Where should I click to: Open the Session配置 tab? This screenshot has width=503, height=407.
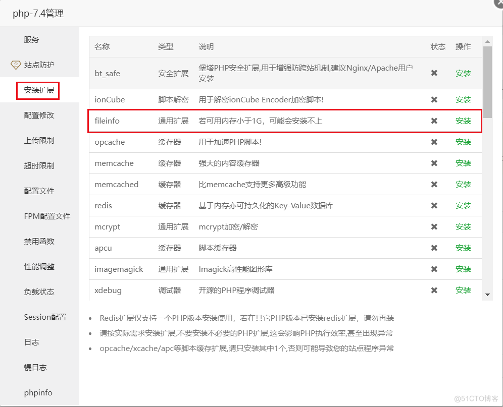pos(45,317)
